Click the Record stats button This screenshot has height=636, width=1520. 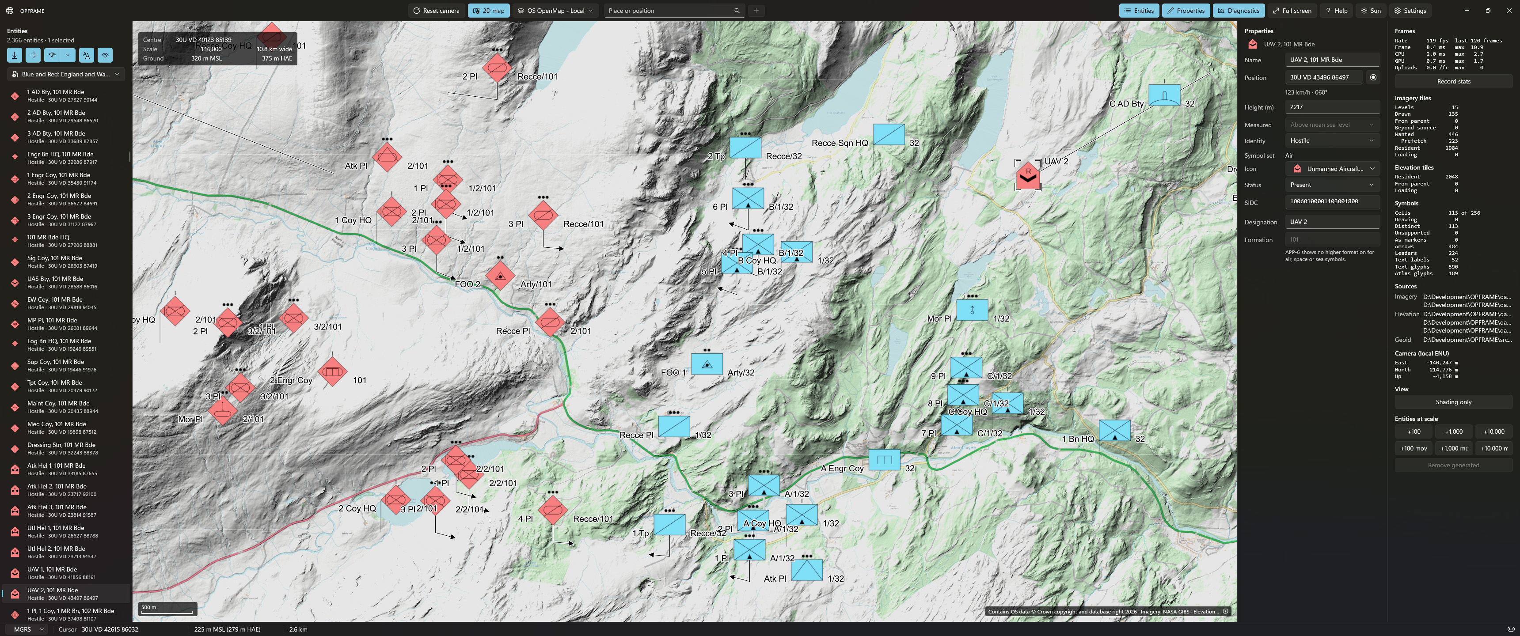click(1453, 81)
